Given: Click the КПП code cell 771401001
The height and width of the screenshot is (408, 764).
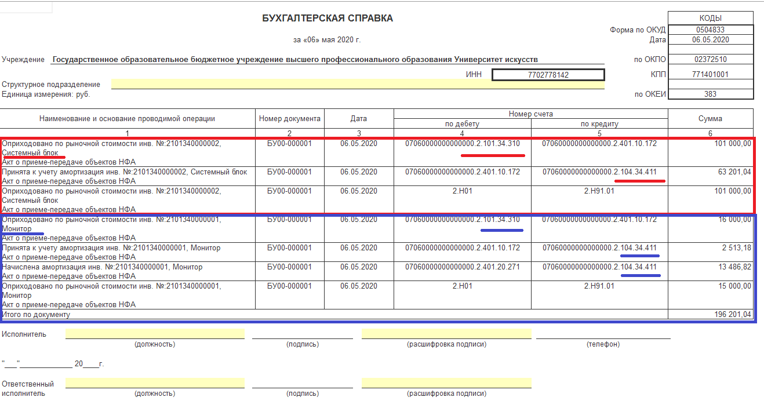Looking at the screenshot, I should coord(711,75).
